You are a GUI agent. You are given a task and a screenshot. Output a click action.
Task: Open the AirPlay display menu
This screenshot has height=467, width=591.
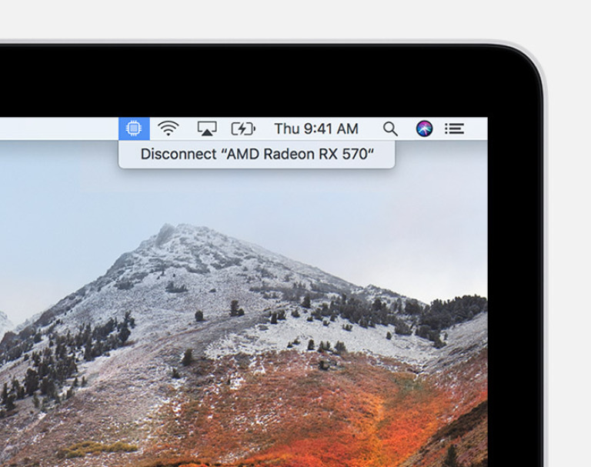pos(206,128)
